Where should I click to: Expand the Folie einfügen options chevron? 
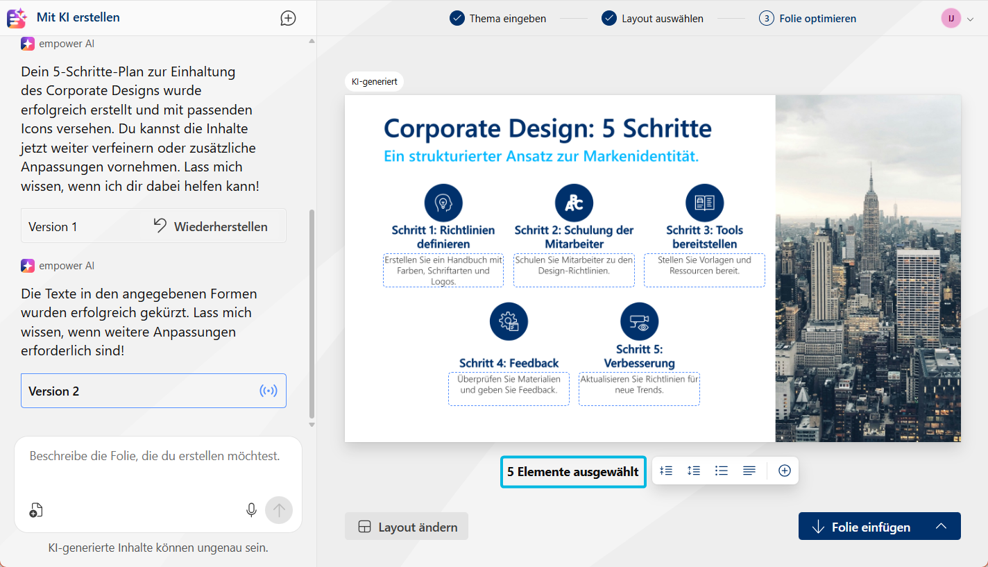pyautogui.click(x=941, y=526)
